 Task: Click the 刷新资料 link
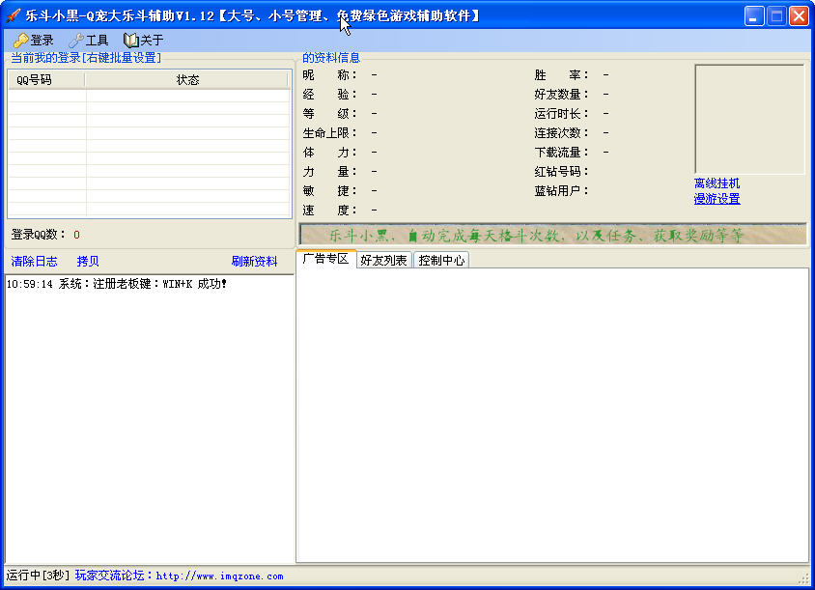[x=254, y=262]
